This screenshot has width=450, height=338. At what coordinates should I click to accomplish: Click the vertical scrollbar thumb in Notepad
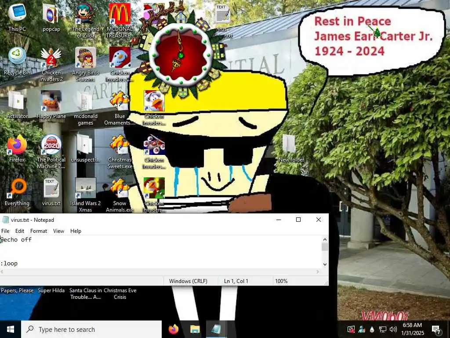[325, 247]
